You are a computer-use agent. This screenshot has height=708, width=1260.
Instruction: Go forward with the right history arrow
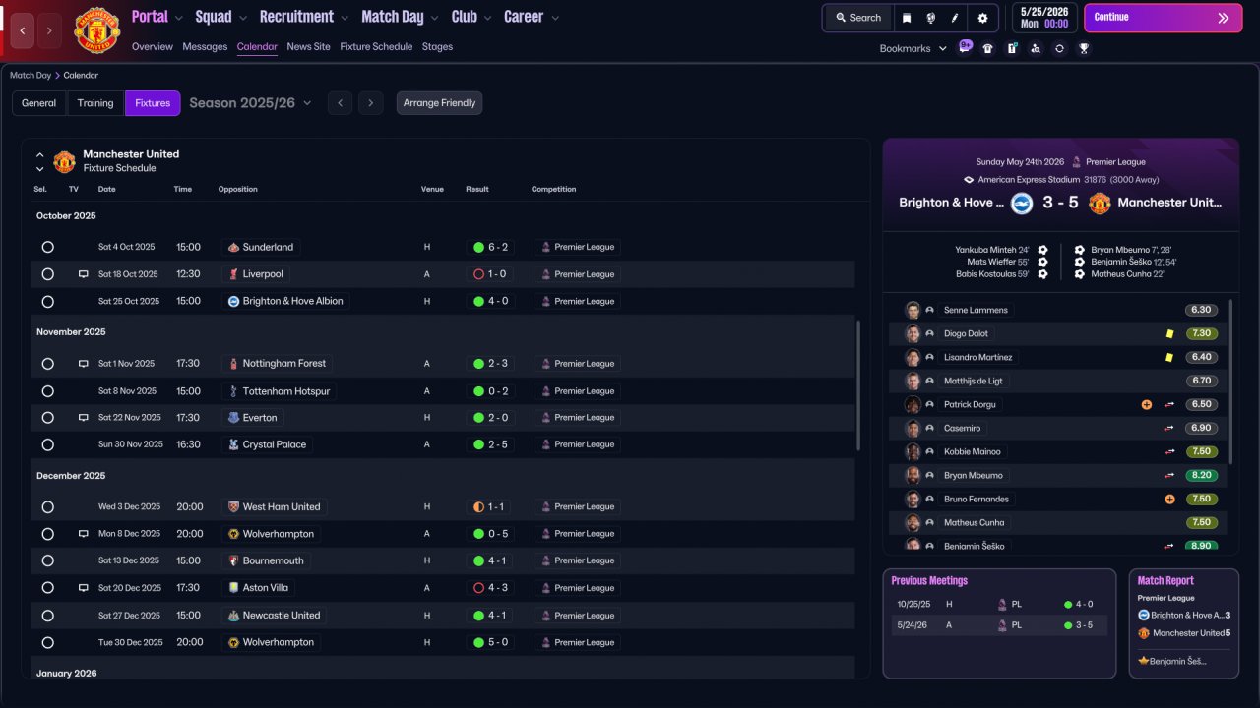49,30
